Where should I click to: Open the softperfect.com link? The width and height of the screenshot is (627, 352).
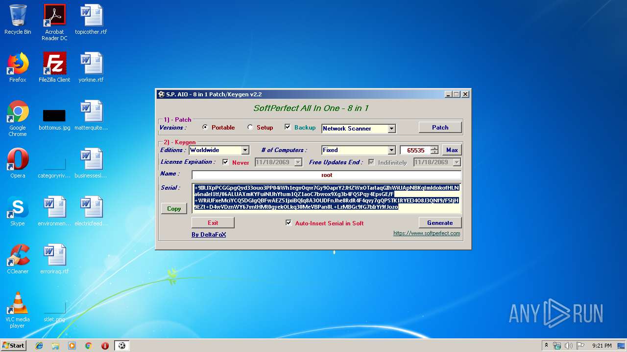pos(427,233)
